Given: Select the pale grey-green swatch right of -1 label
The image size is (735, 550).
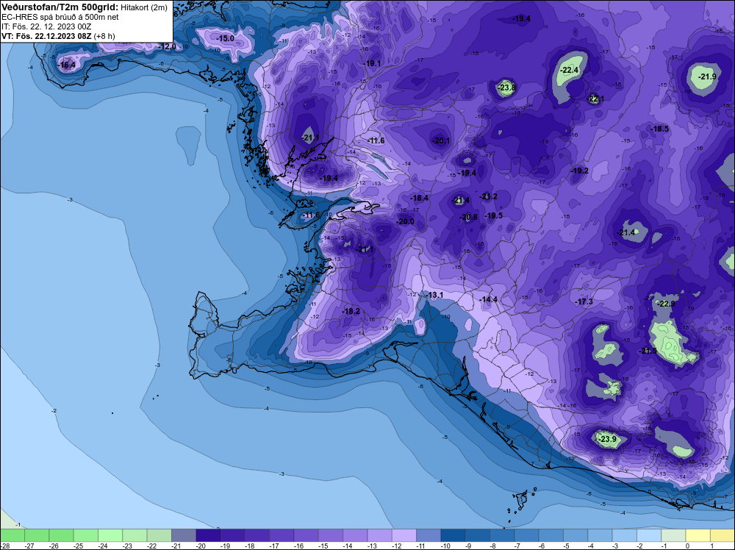Looking at the screenshot, I should point(673,535).
